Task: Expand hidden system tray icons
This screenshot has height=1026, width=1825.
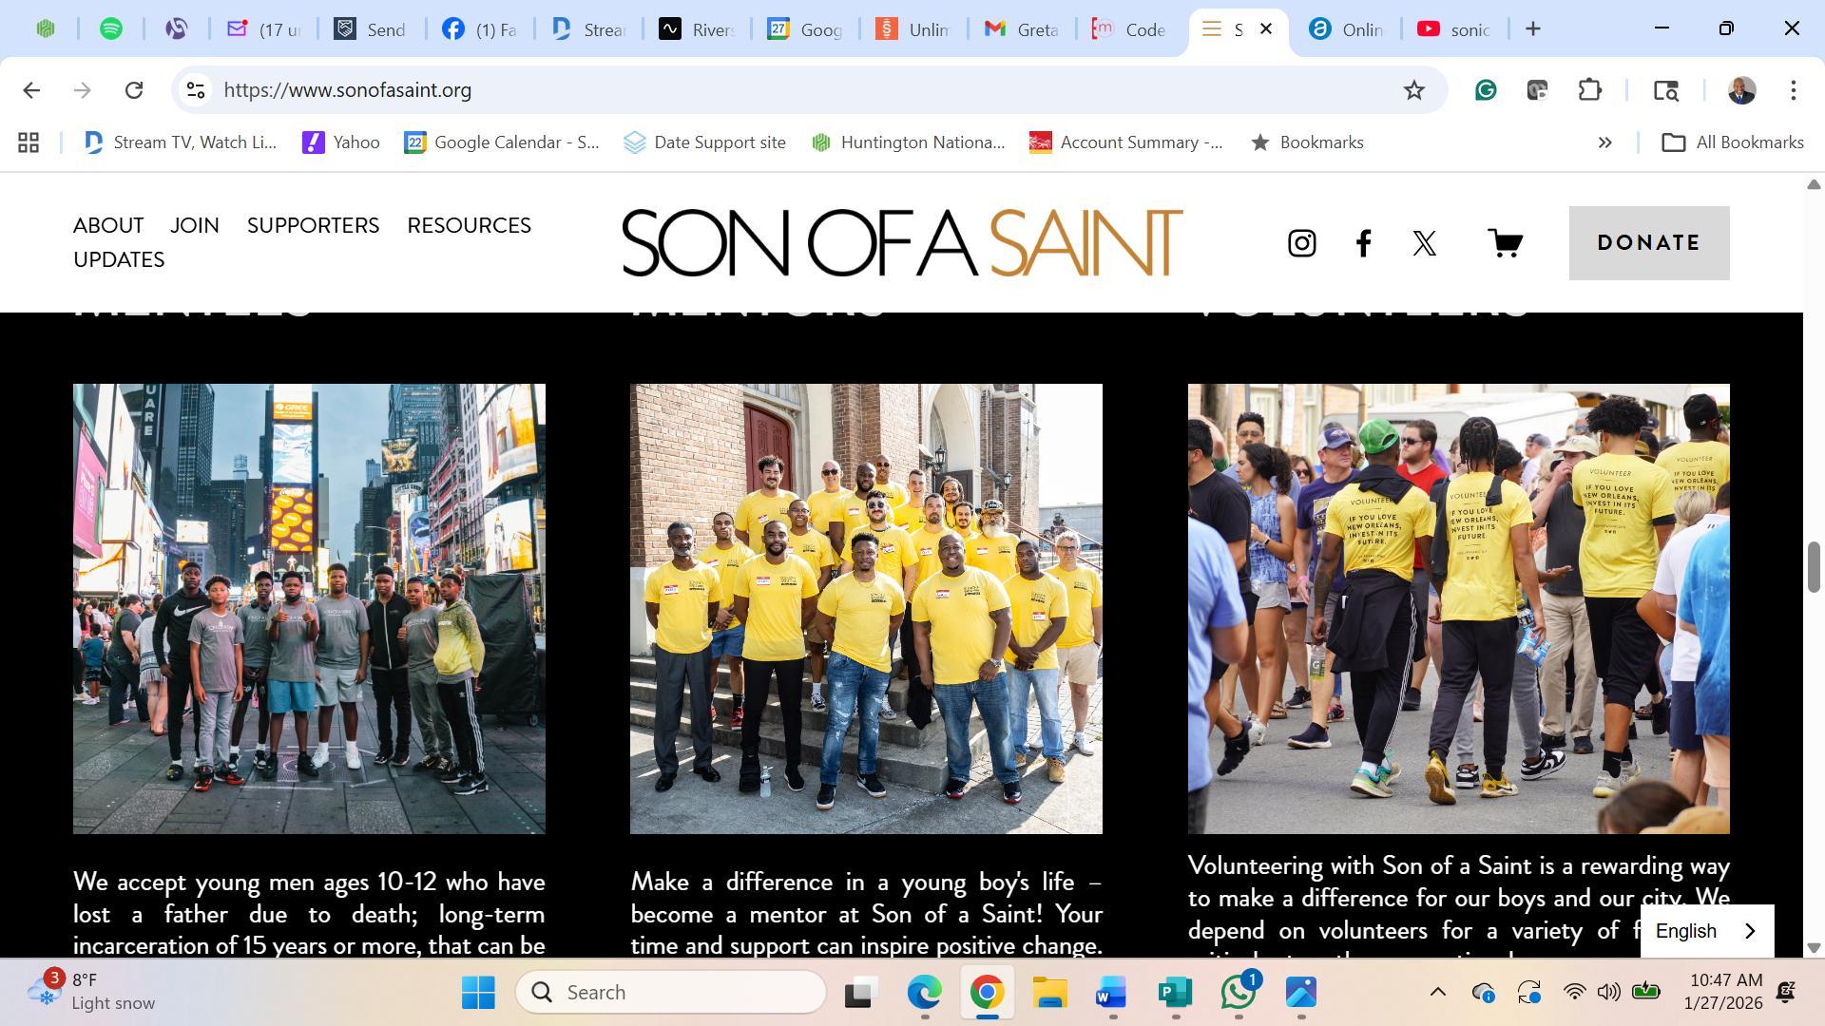Action: 1437,993
